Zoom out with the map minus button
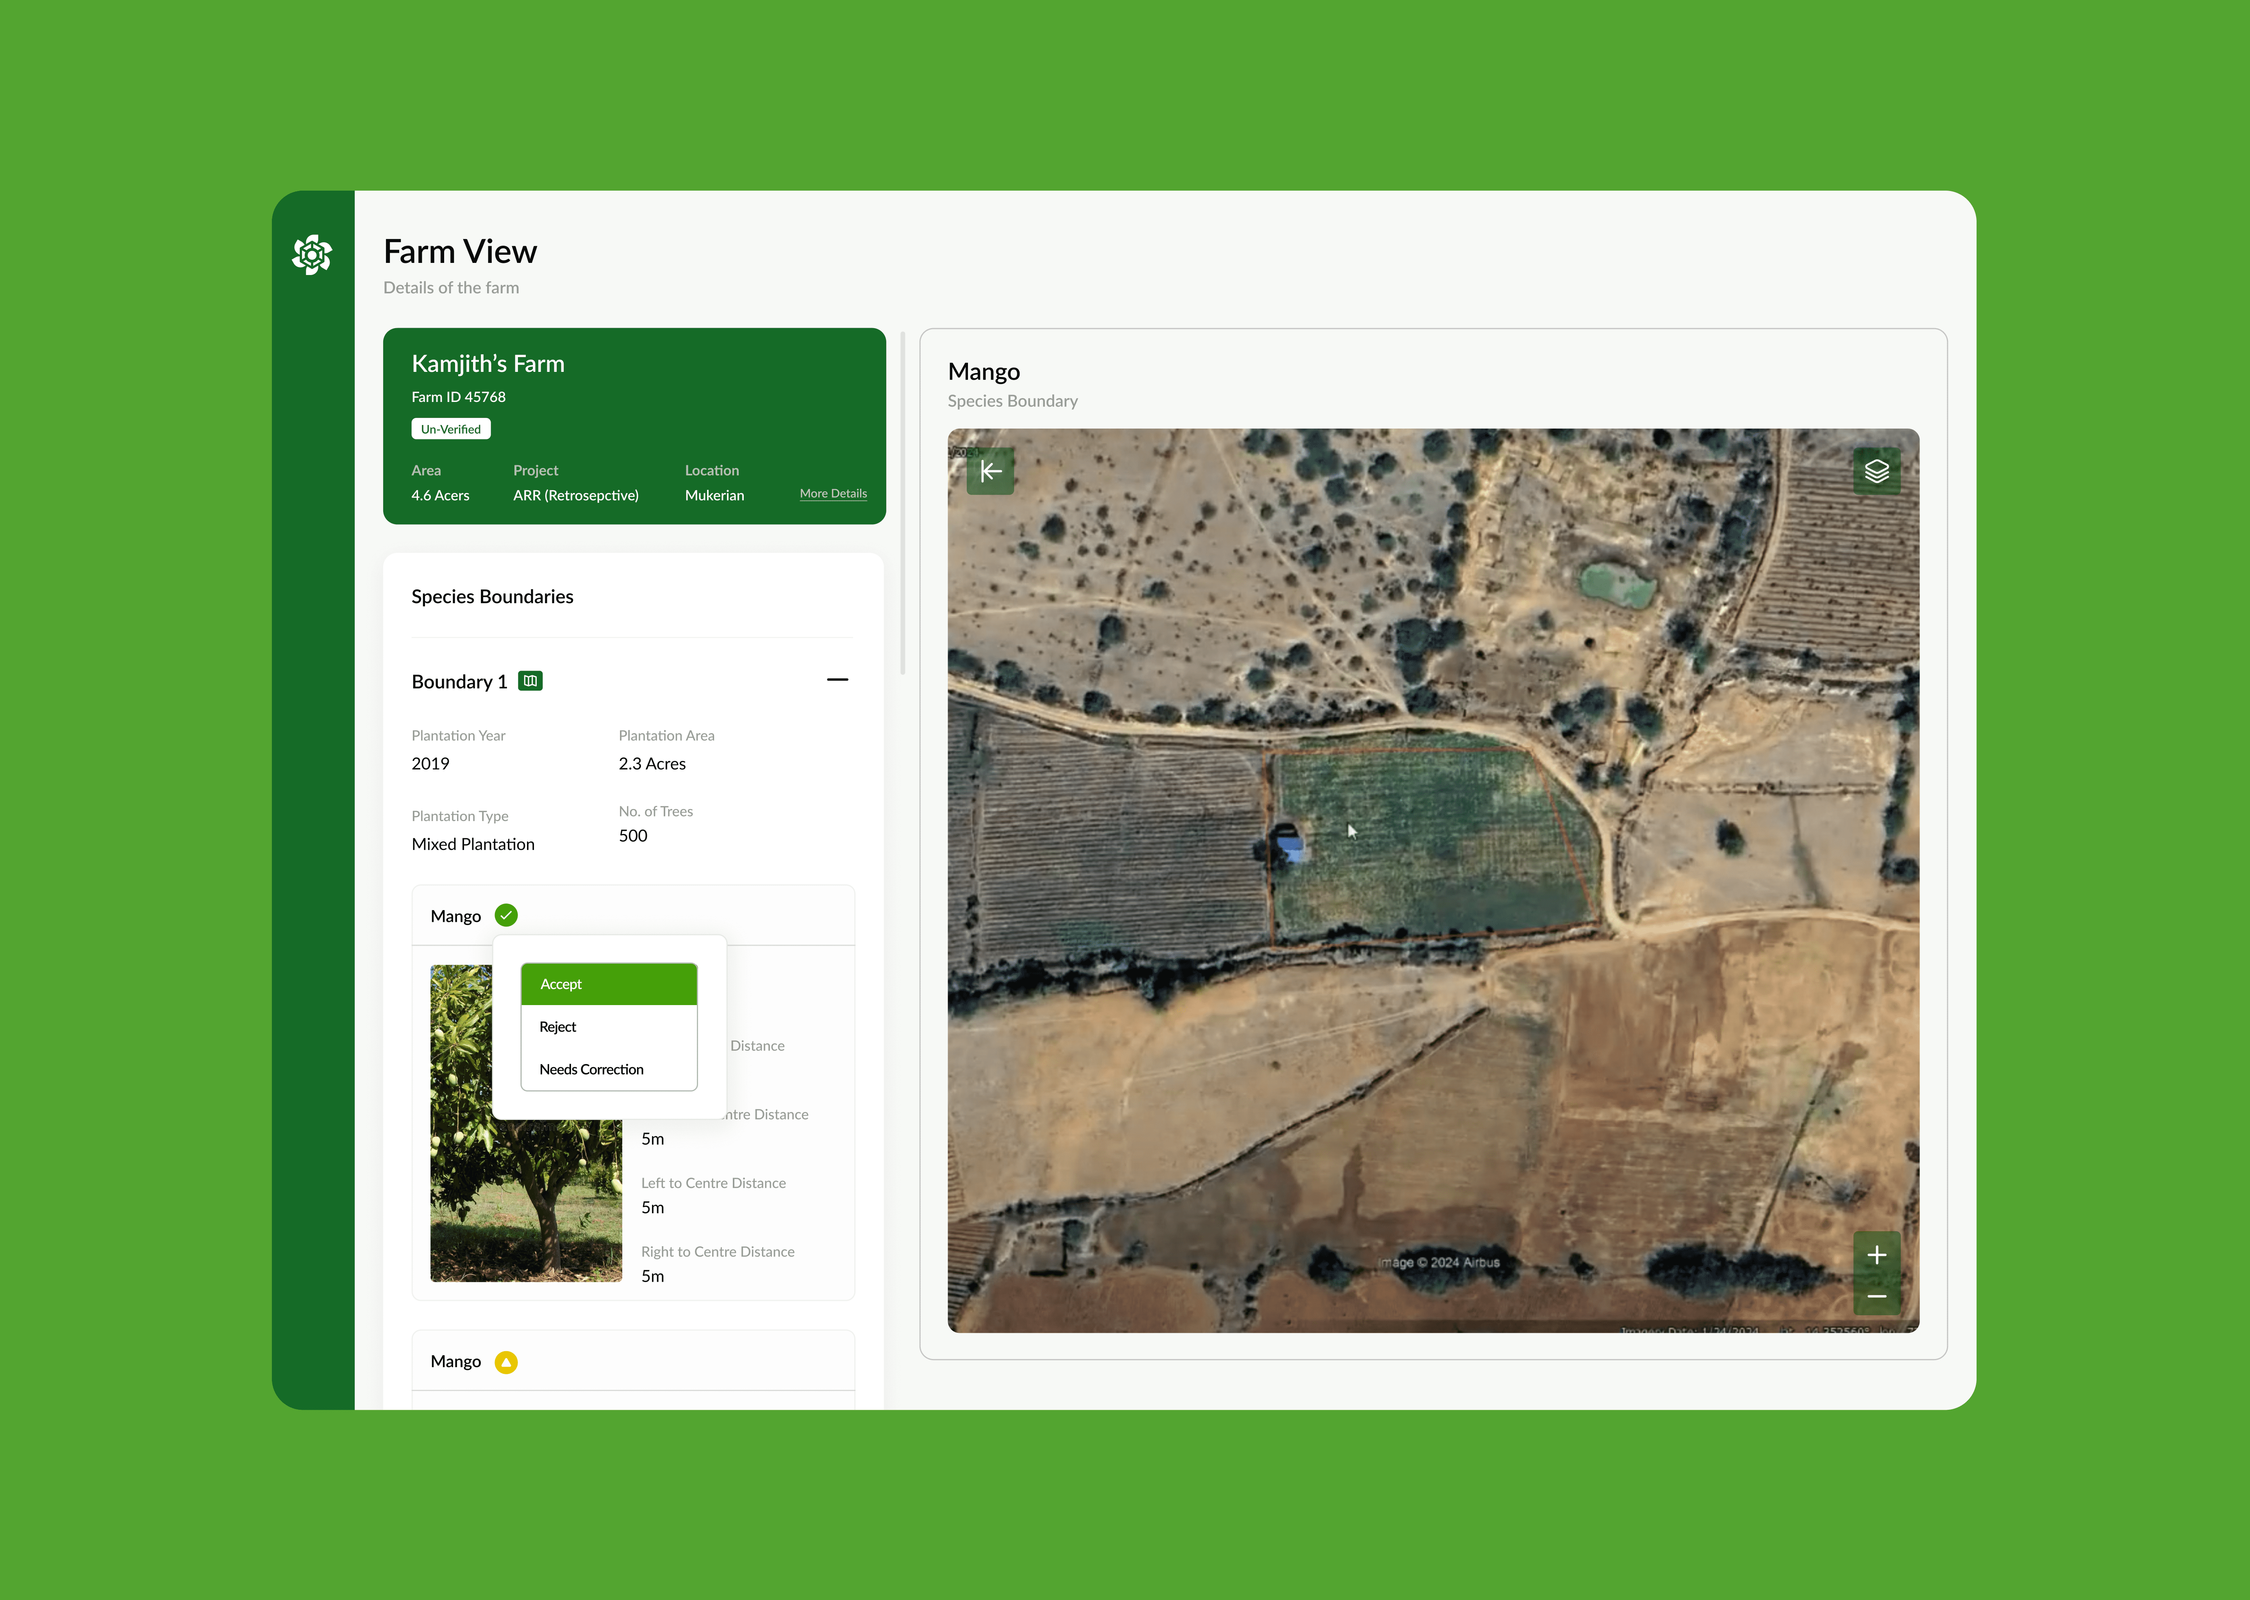2250x1600 pixels. pyautogui.click(x=1876, y=1296)
